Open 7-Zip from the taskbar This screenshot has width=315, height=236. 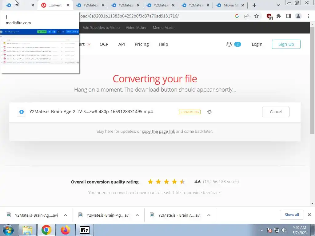(85, 230)
